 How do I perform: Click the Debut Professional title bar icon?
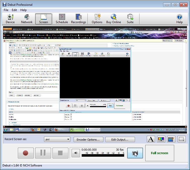(x=5, y=5)
